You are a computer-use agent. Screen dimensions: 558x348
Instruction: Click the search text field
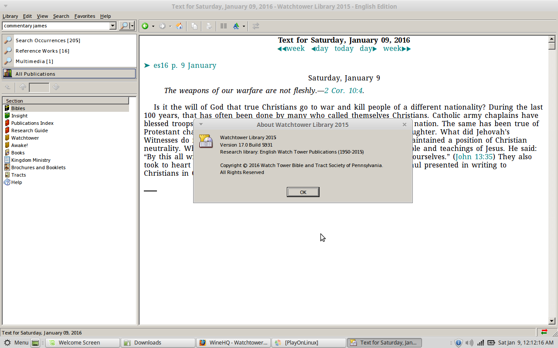56,26
